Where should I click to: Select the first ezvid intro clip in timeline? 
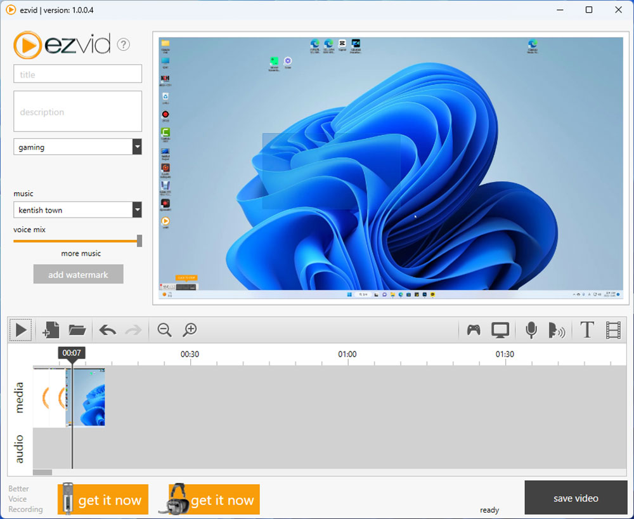[x=41, y=397]
